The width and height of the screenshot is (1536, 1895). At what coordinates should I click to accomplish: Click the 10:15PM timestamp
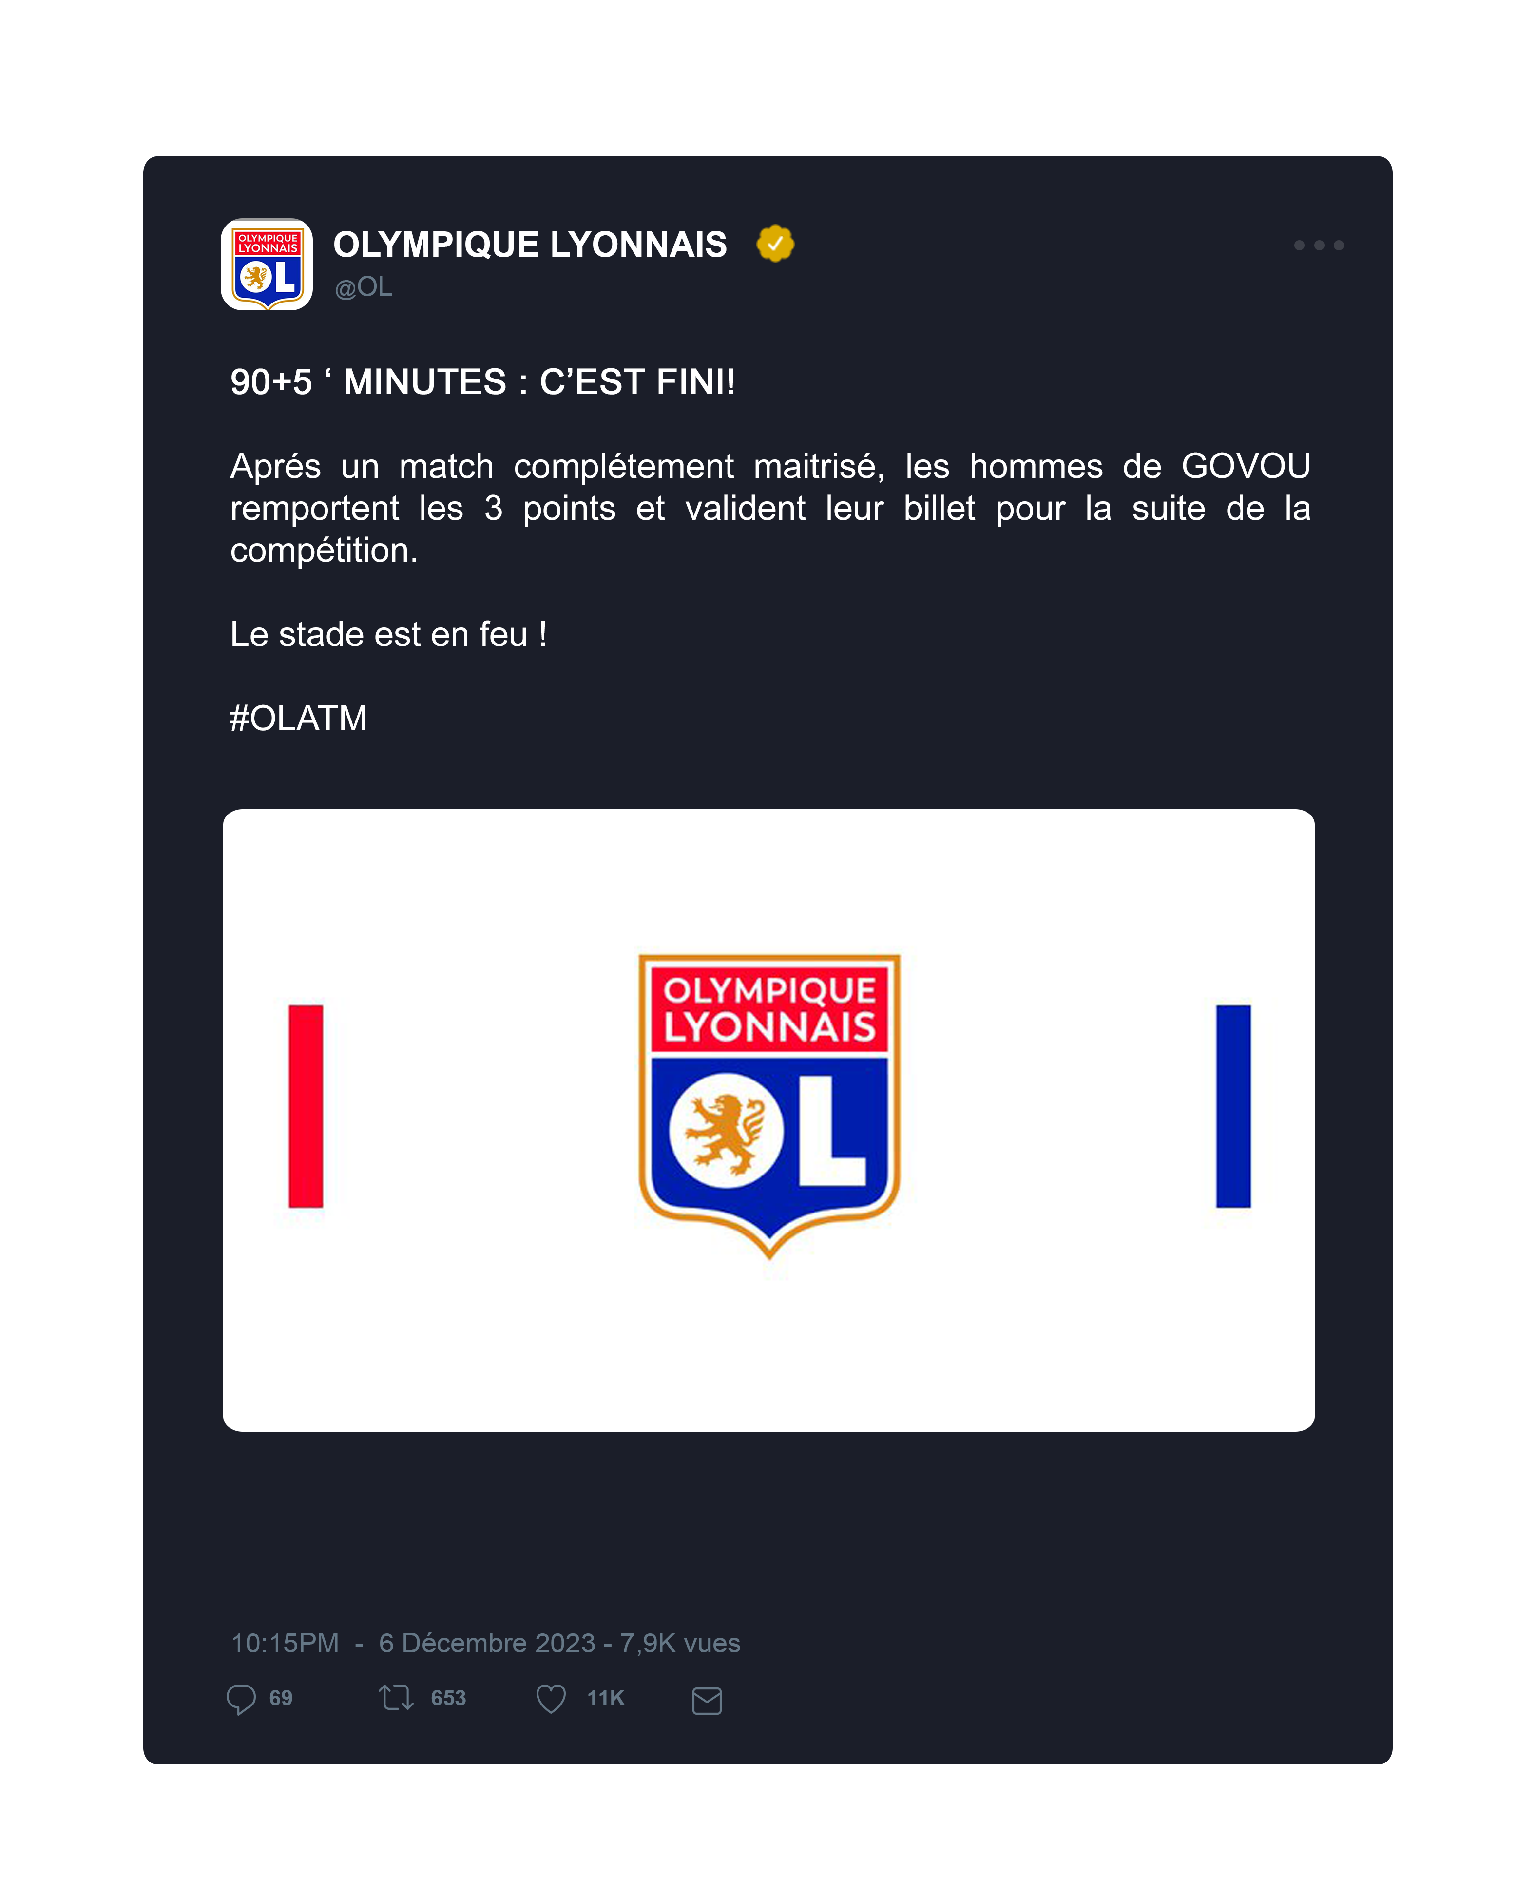click(x=285, y=1642)
